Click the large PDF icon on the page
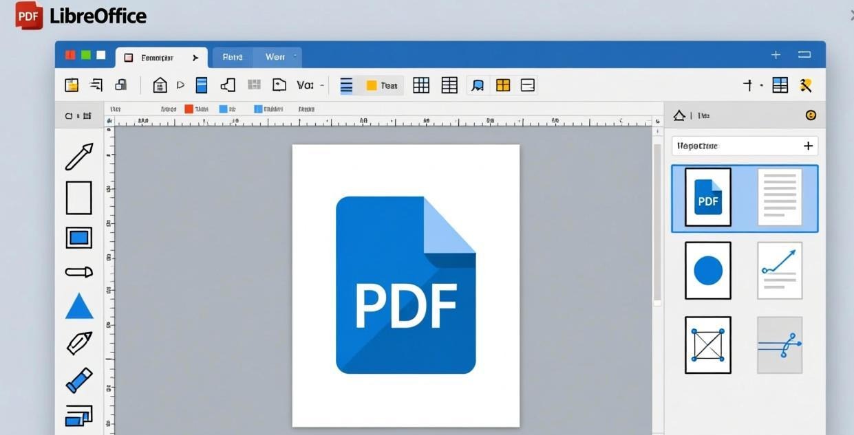Viewport: 854px width, 435px height. pyautogui.click(x=406, y=285)
